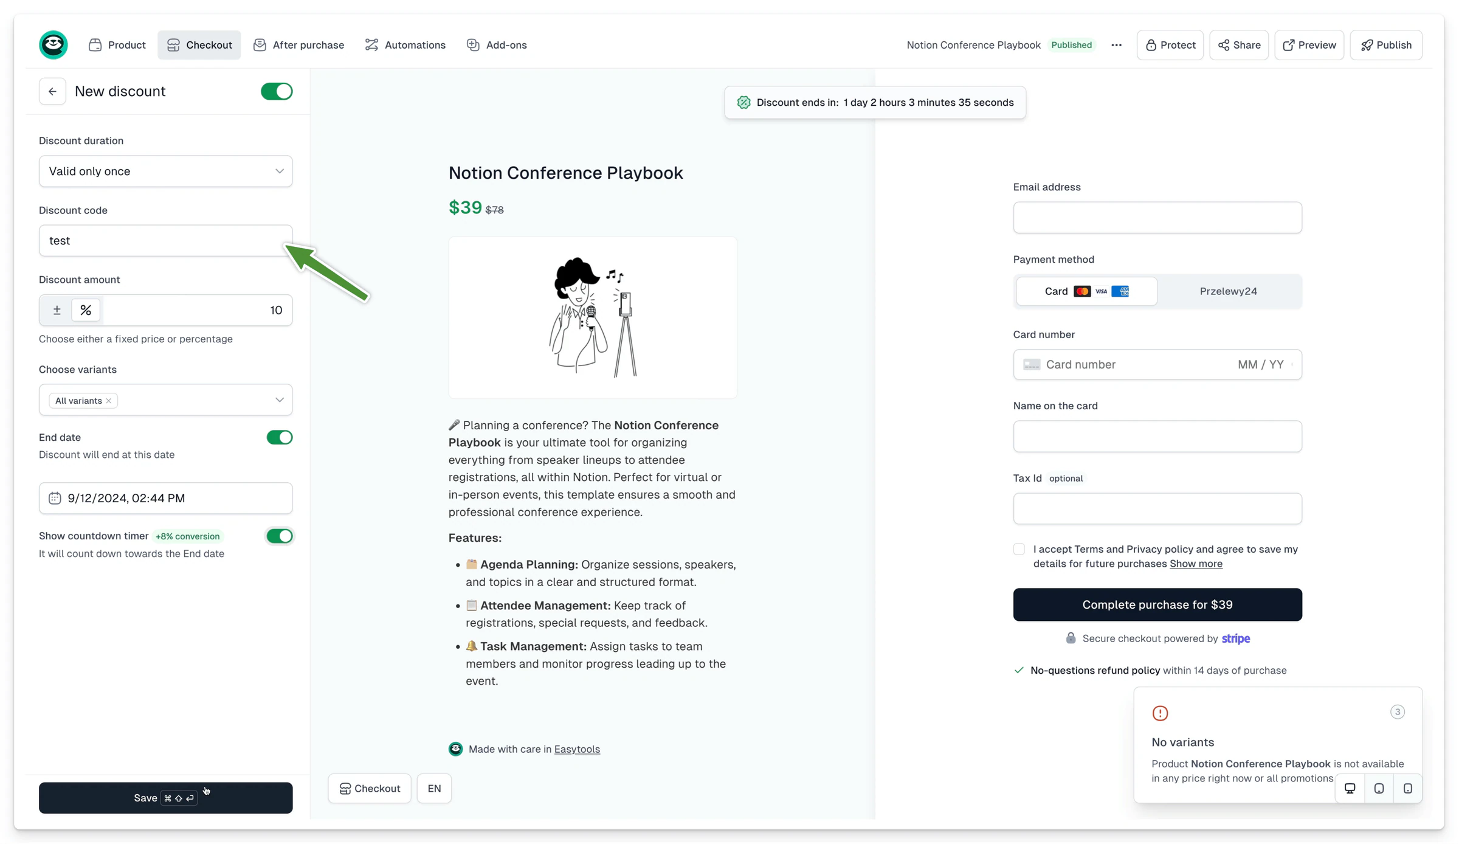Remove the All variants chip
The image size is (1459, 844).
[109, 401]
